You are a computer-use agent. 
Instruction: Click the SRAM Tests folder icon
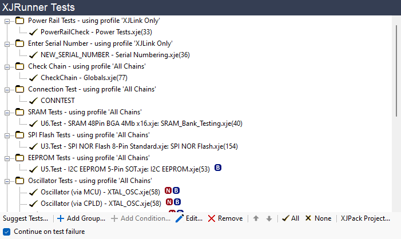(x=20, y=112)
